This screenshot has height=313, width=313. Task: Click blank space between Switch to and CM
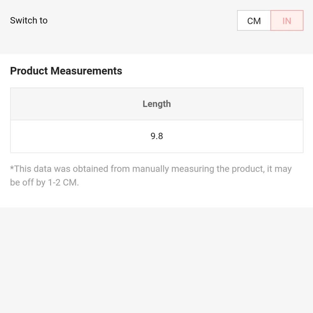click(x=142, y=20)
